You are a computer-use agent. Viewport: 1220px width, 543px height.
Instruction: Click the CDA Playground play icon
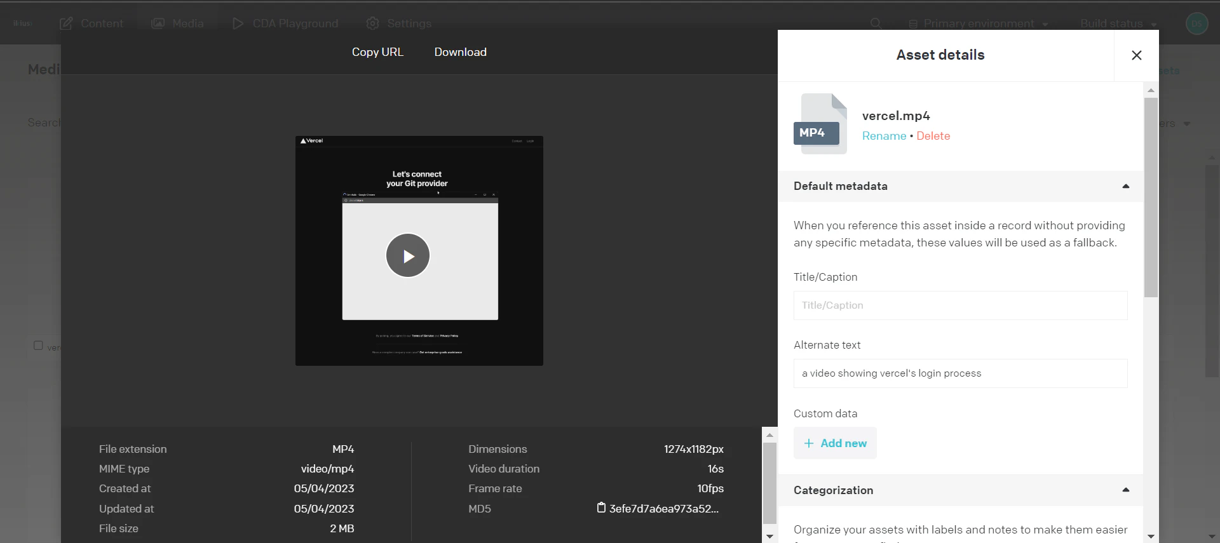[238, 23]
